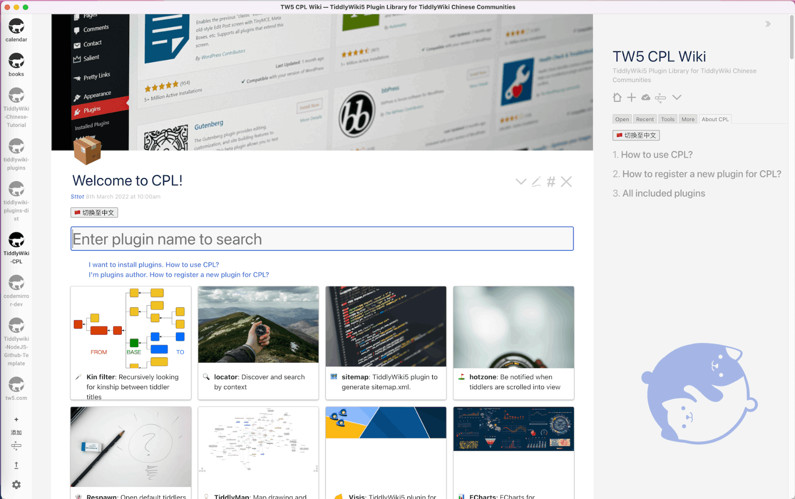Click the TW5 CPL Wiki site title
The width and height of the screenshot is (795, 499).
tap(659, 57)
